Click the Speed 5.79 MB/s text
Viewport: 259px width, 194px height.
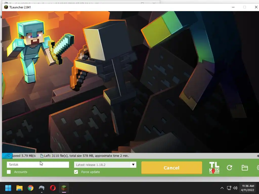pyautogui.click(x=24, y=156)
